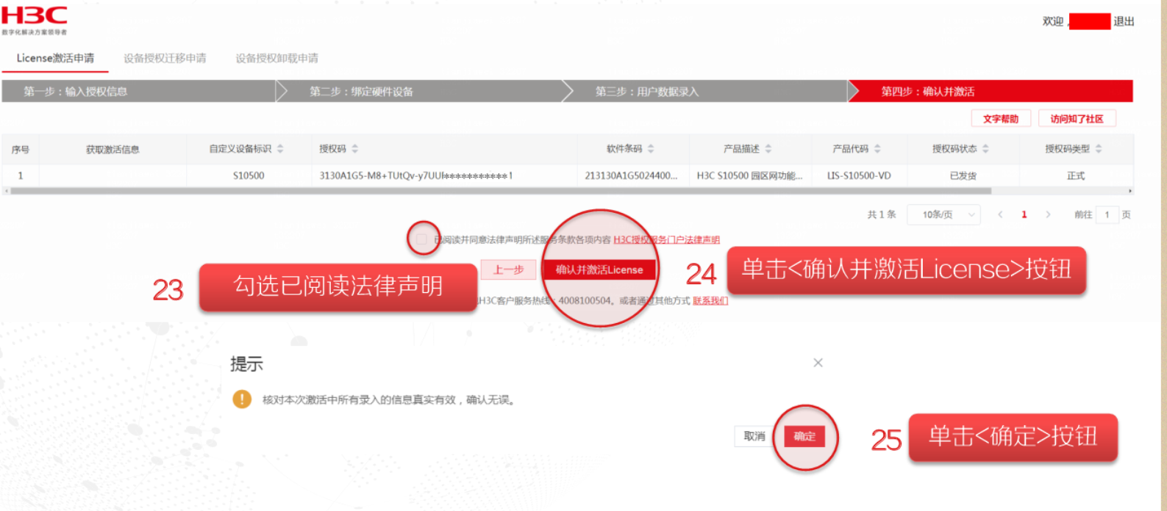Click the 文字帮助 button

coord(1001,119)
